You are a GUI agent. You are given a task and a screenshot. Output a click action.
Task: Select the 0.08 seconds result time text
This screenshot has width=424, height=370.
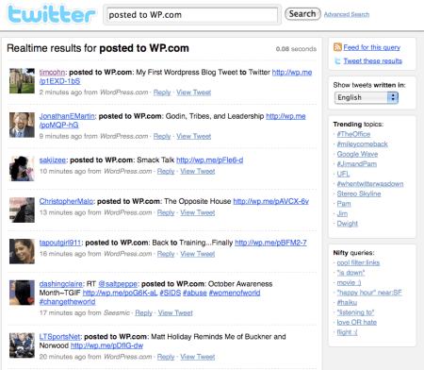(x=296, y=49)
